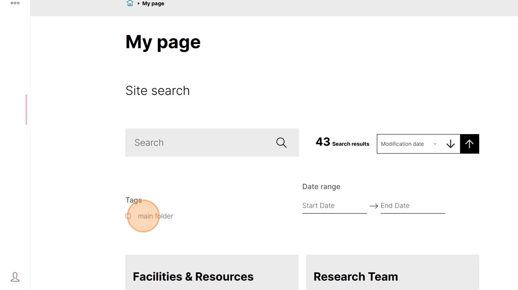The height and width of the screenshot is (290, 518).
Task: Click the date range arrow separator
Action: [x=374, y=206]
